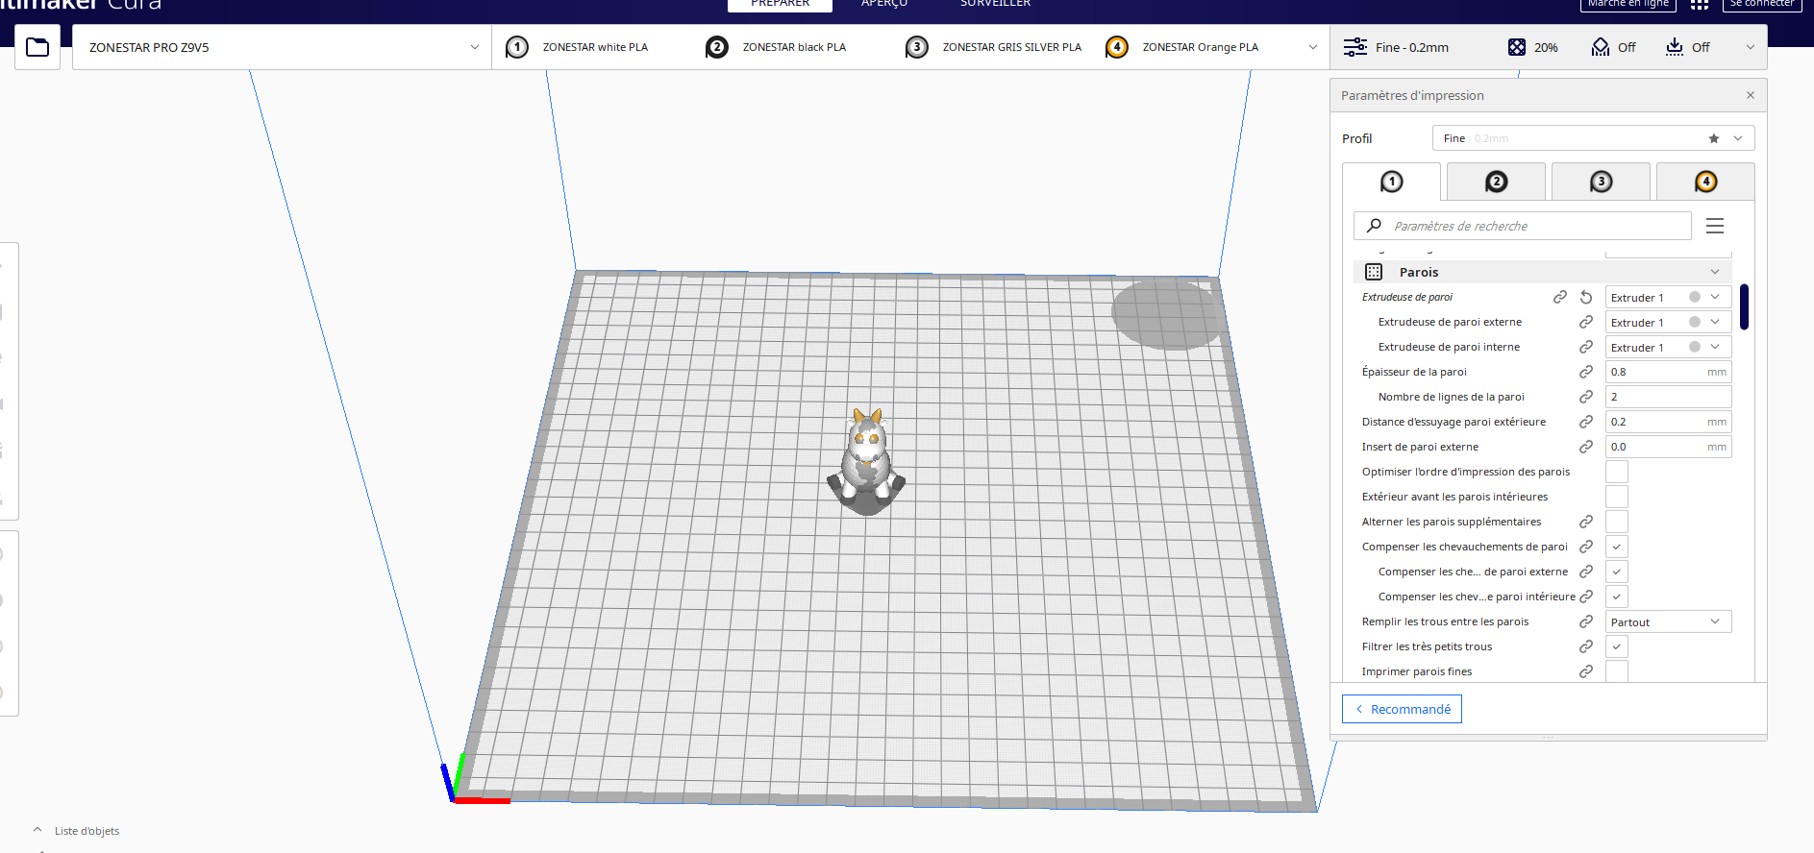Click link icon for Imprimer parois fines

[x=1586, y=671]
